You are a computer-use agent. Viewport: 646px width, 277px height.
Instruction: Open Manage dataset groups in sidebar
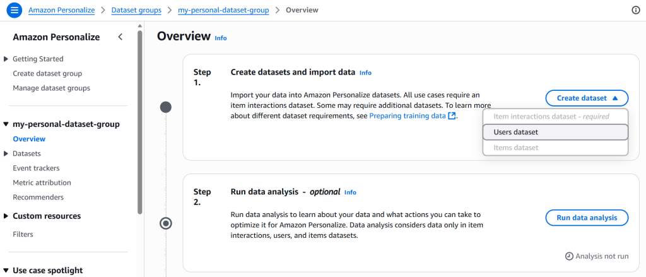52,88
